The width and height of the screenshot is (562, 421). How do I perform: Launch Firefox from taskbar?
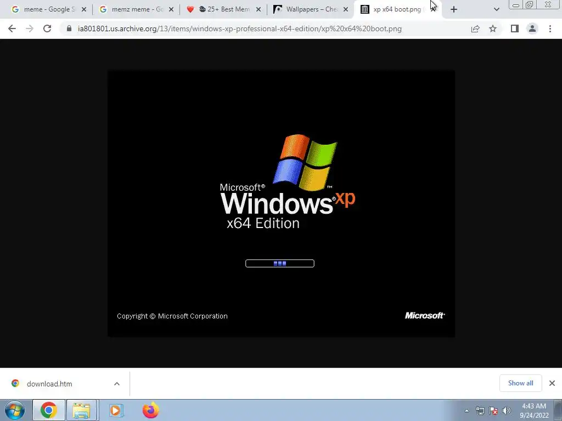(x=151, y=410)
